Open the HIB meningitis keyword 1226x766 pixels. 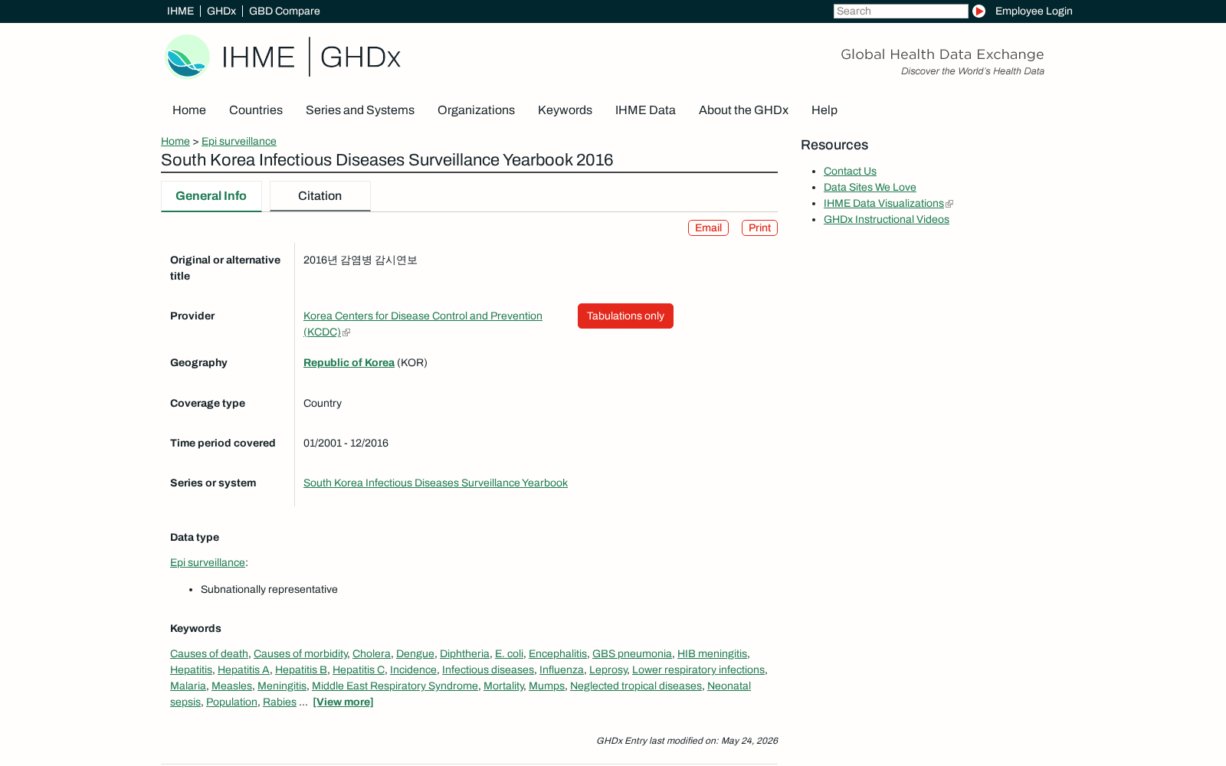point(712,653)
